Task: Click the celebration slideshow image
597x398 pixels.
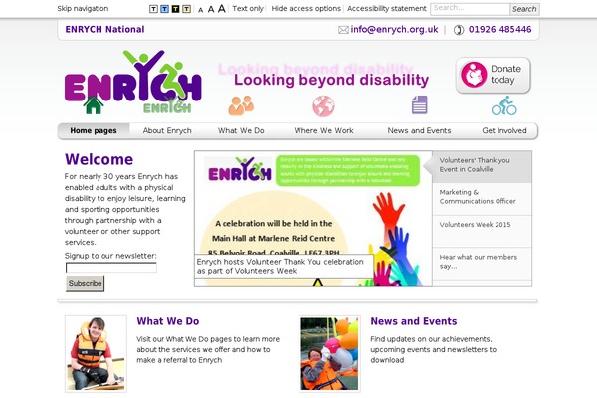Action: pyautogui.click(x=313, y=218)
